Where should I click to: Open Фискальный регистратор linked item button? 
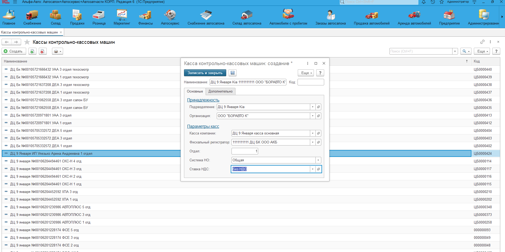(x=319, y=142)
